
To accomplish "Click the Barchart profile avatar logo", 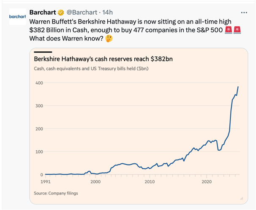I will point(16,16).
